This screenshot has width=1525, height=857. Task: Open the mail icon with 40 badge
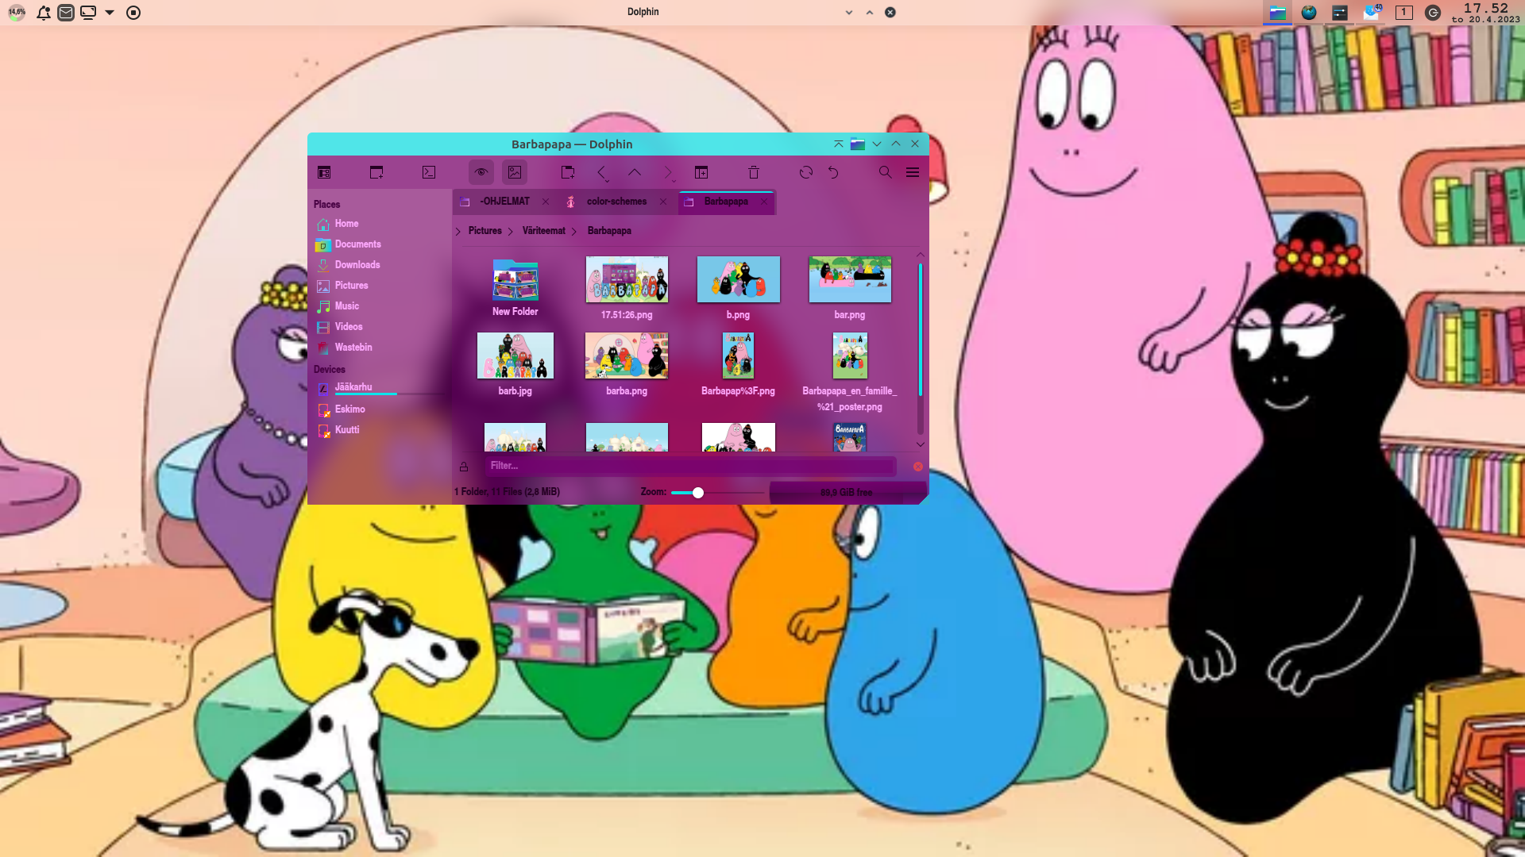[1372, 13]
